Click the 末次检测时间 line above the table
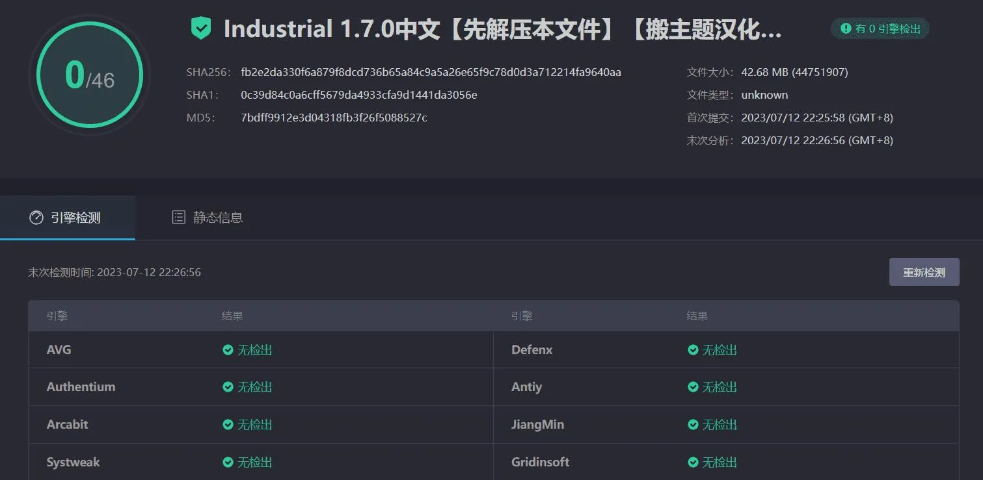The width and height of the screenshot is (983, 480). point(114,272)
